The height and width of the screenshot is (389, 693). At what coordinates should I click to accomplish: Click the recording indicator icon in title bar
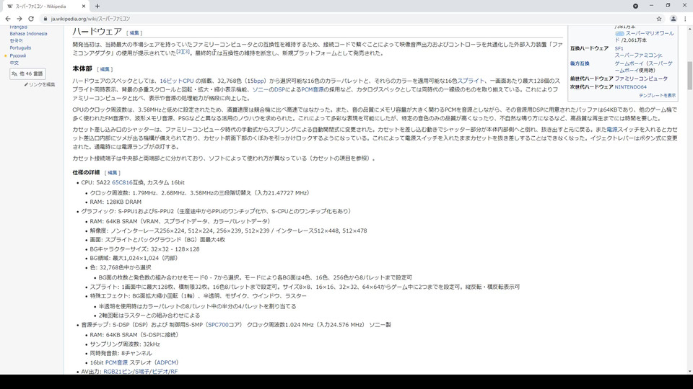[x=635, y=6]
